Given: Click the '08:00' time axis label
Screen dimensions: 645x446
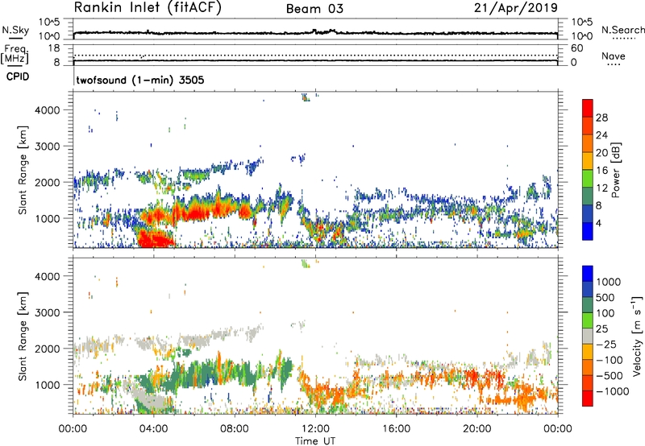Looking at the screenshot, I should point(235,428).
